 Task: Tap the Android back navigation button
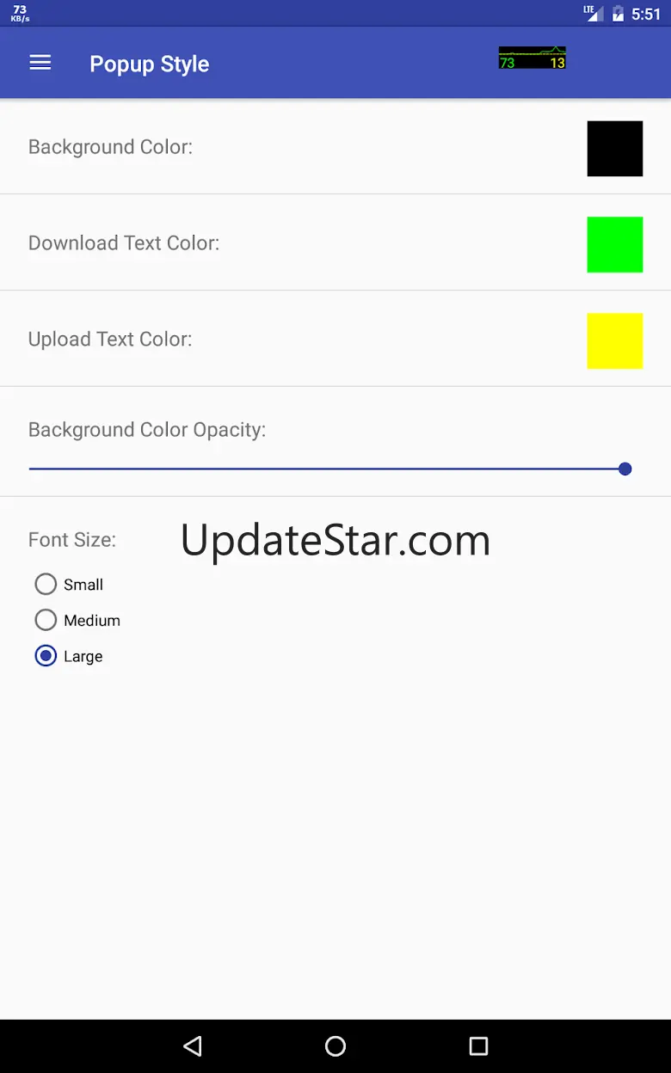click(193, 1045)
